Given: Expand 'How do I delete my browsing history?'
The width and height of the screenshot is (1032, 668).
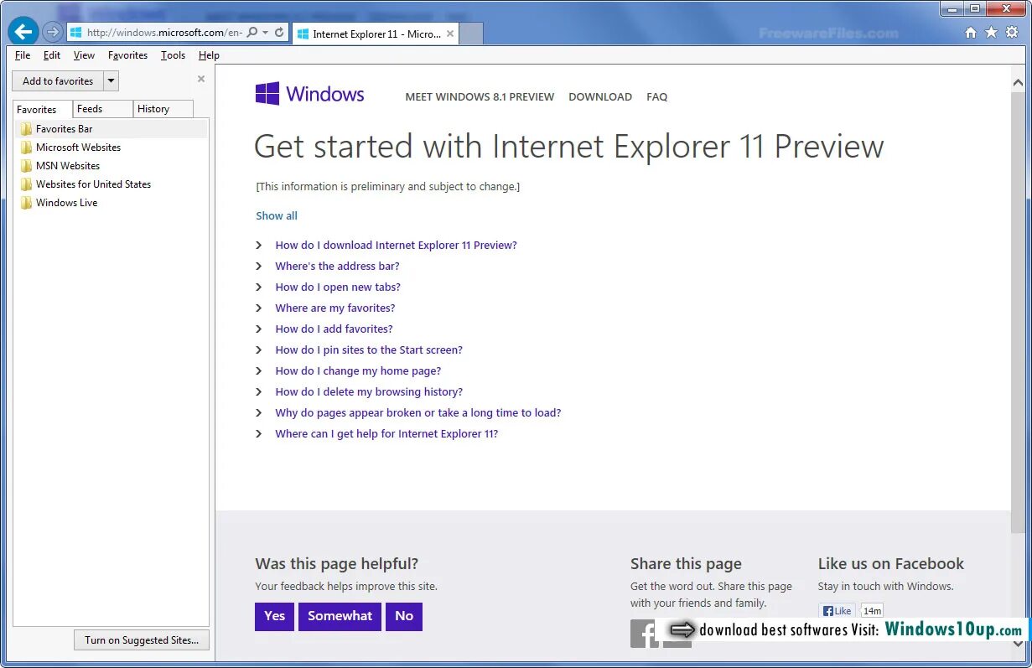Looking at the screenshot, I should click(x=369, y=392).
